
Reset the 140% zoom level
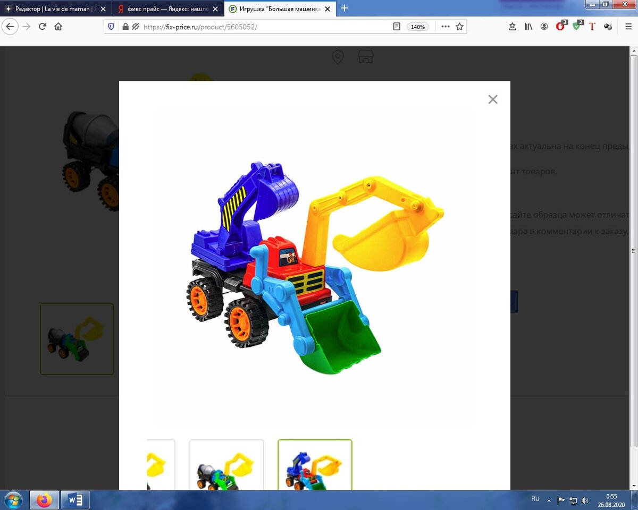(x=418, y=27)
